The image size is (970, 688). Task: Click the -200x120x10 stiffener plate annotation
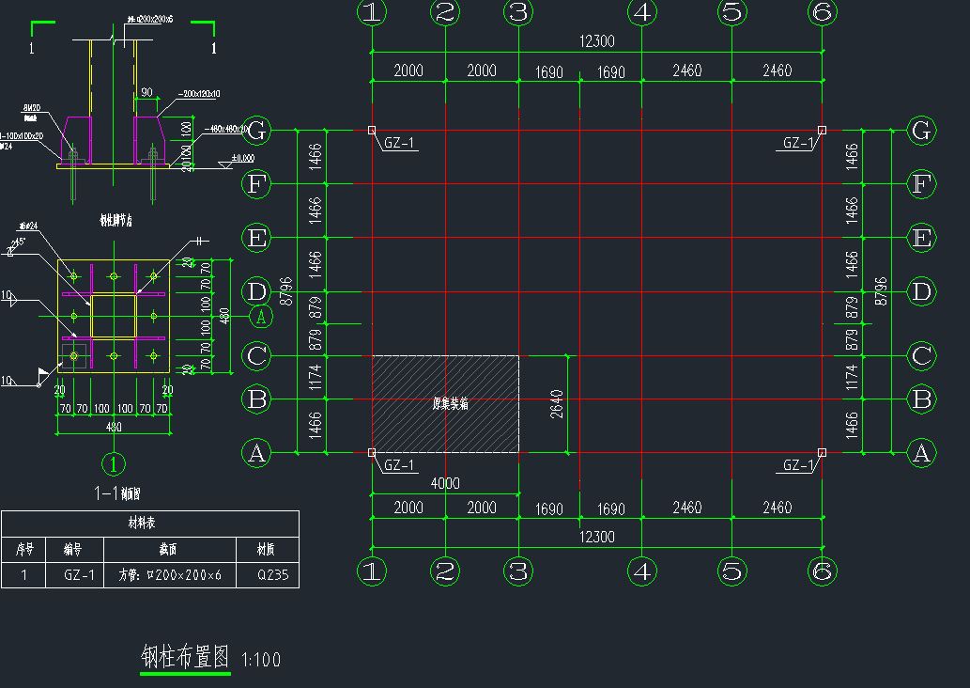pyautogui.click(x=198, y=94)
